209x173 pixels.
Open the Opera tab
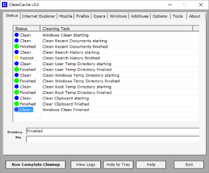tap(99, 16)
